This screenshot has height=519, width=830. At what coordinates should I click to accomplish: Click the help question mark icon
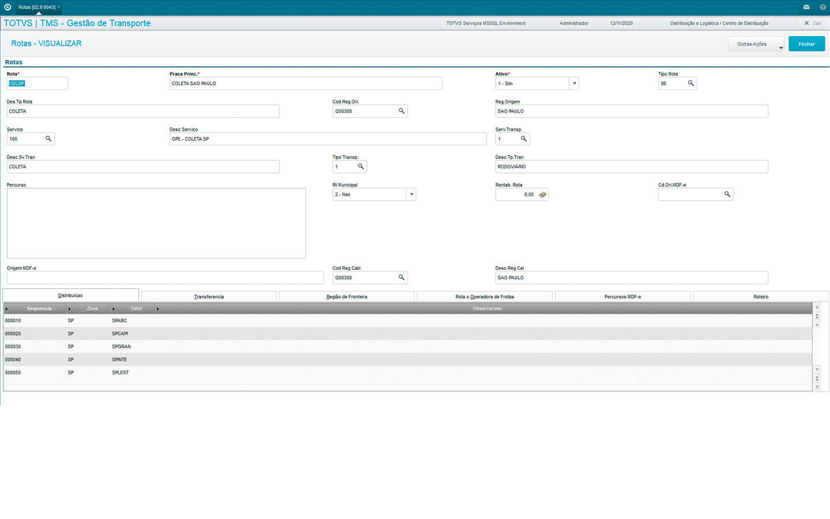click(823, 7)
